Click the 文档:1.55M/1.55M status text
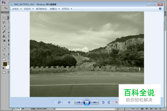Screen dimensions: 167x111 click(39, 109)
